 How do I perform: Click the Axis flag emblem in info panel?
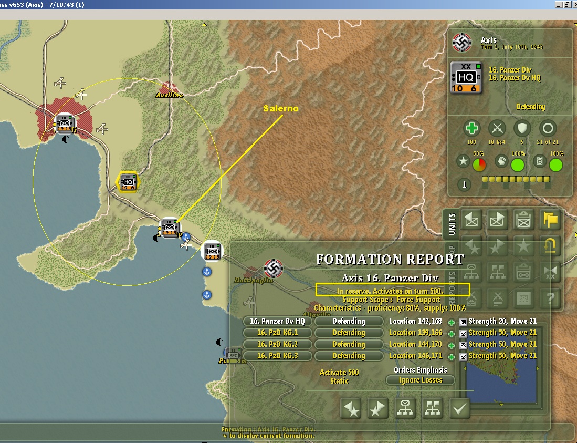click(462, 43)
